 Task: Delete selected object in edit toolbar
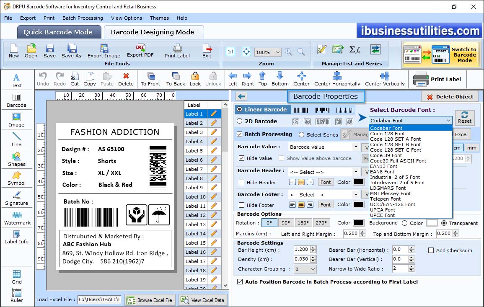[x=126, y=79]
